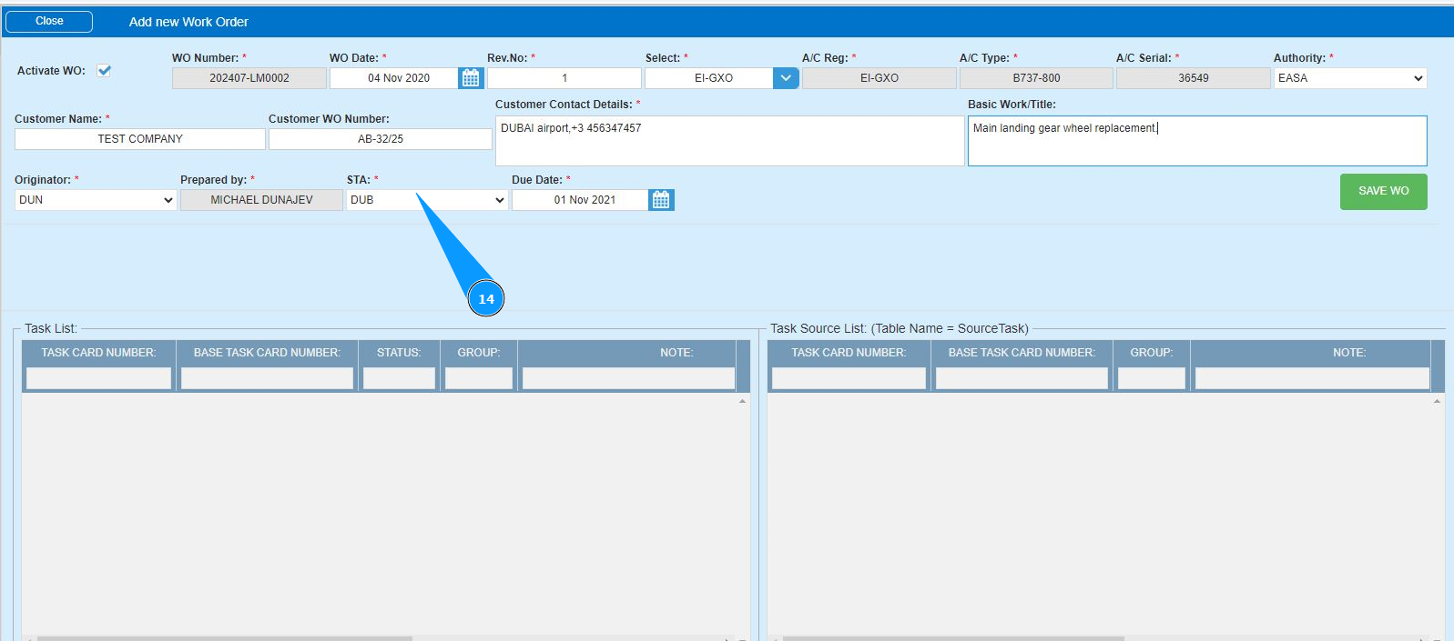The width and height of the screenshot is (1454, 641).
Task: Click the A/C Type field B737-800
Action: click(1036, 78)
